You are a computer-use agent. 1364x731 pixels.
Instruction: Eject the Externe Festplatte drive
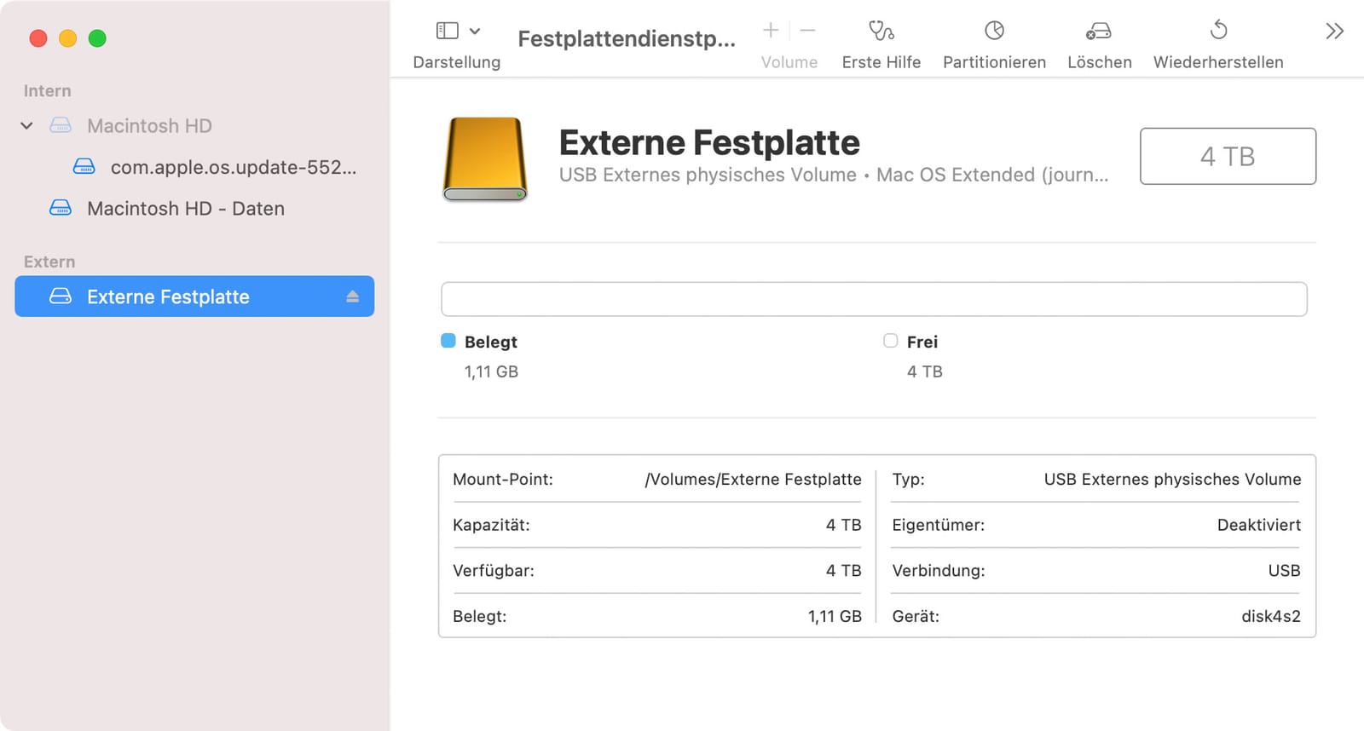(x=353, y=296)
